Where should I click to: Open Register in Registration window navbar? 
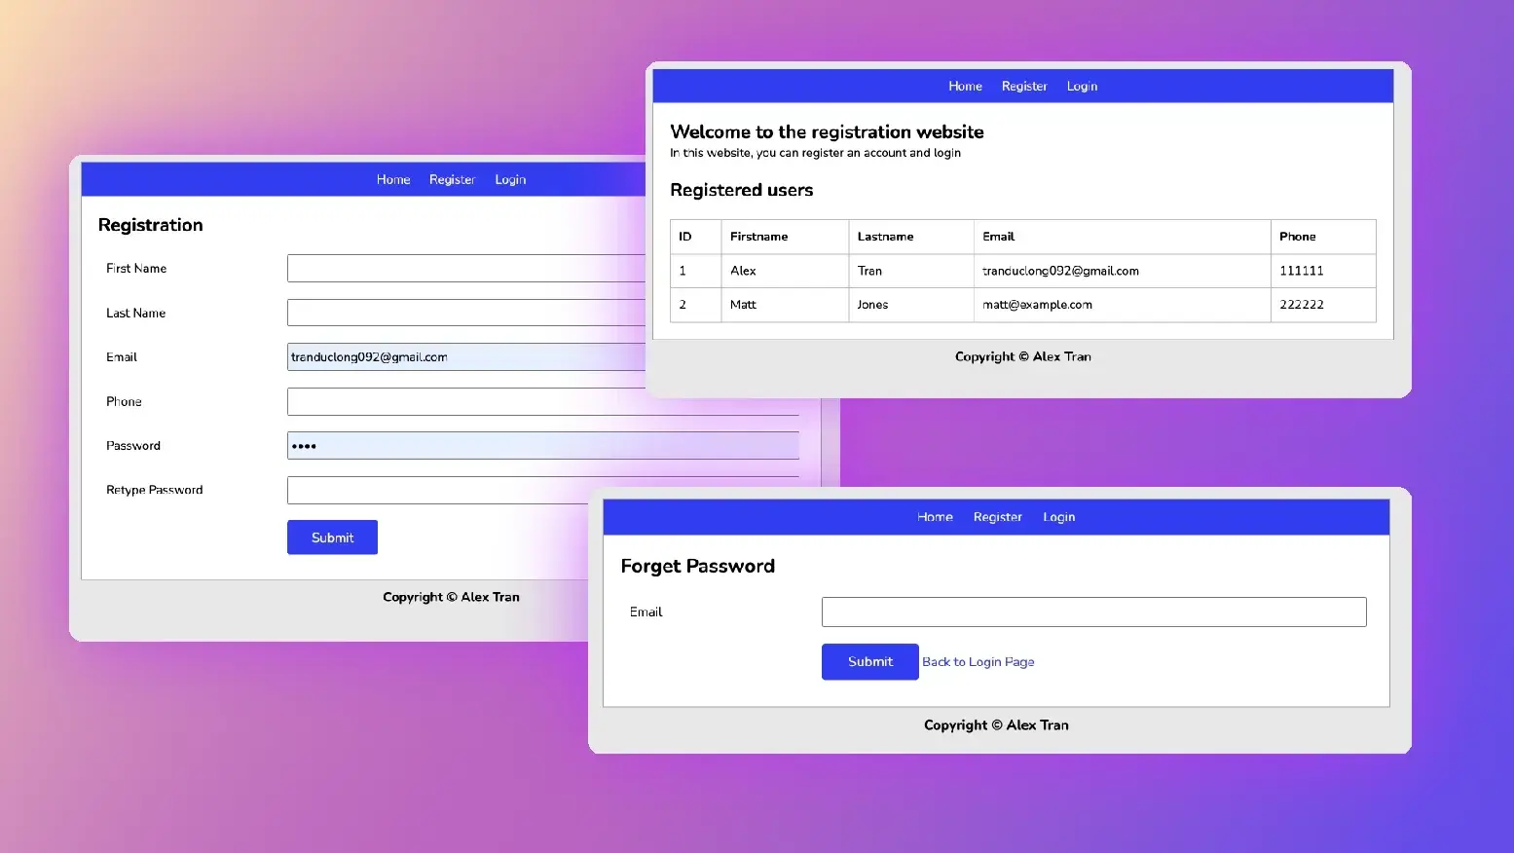tap(452, 179)
